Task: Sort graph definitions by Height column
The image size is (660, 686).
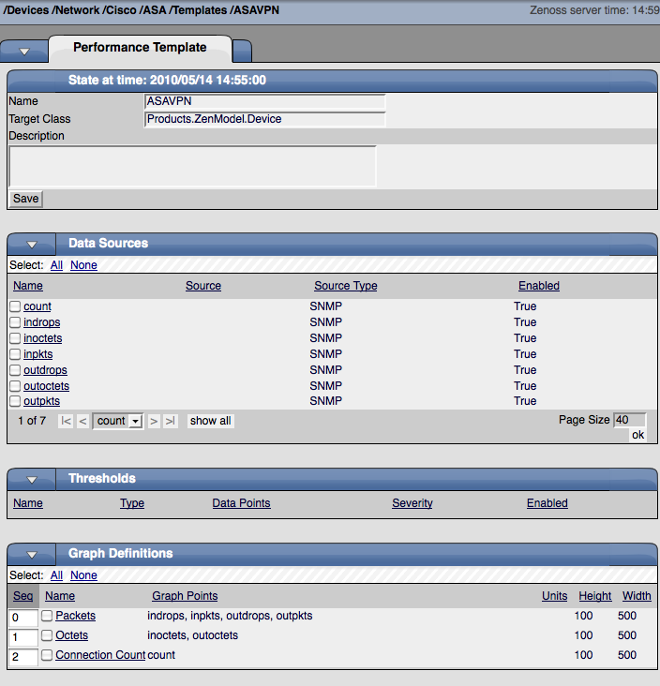Action: click(x=594, y=596)
